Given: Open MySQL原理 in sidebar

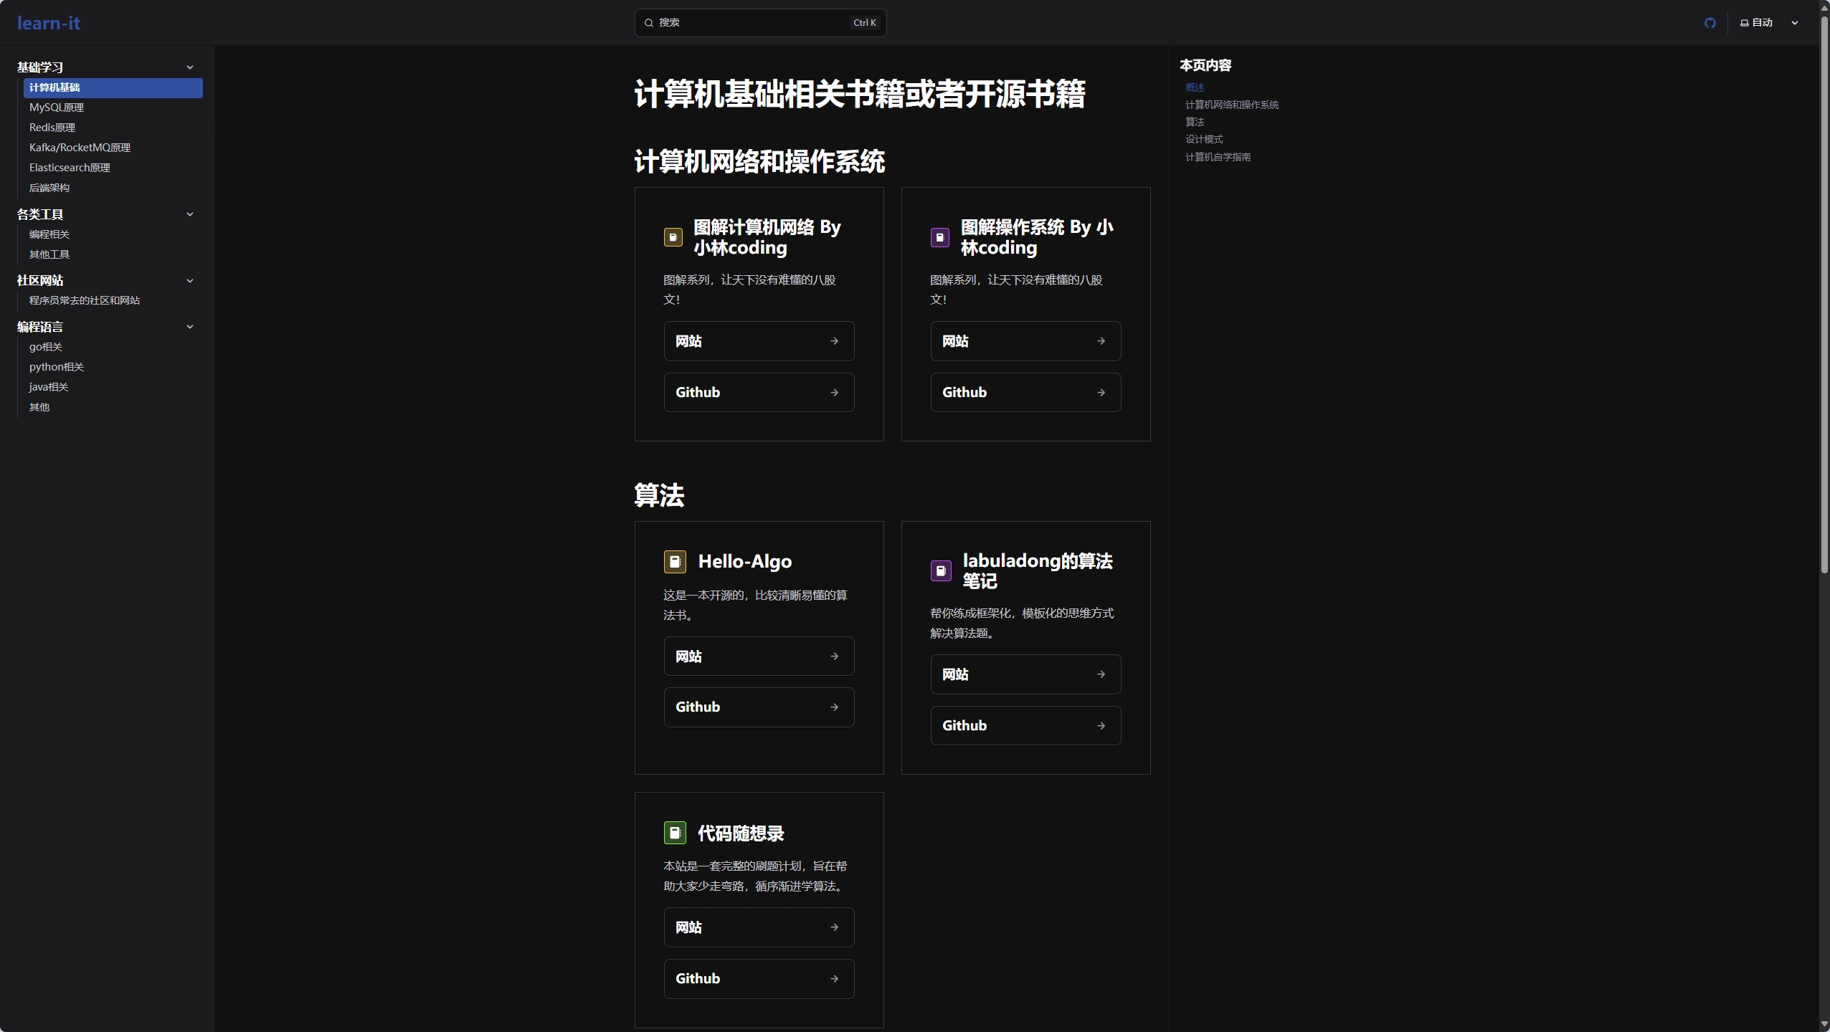Looking at the screenshot, I should tap(57, 107).
